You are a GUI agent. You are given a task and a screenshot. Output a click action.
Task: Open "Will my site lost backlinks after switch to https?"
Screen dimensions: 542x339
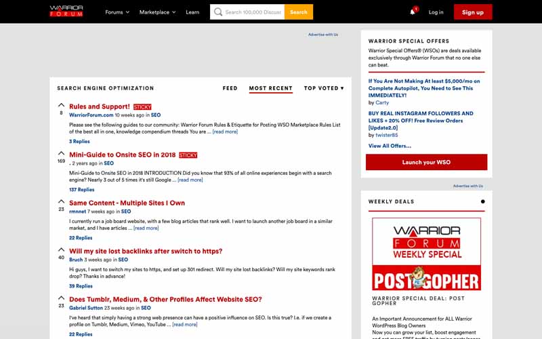coord(146,251)
